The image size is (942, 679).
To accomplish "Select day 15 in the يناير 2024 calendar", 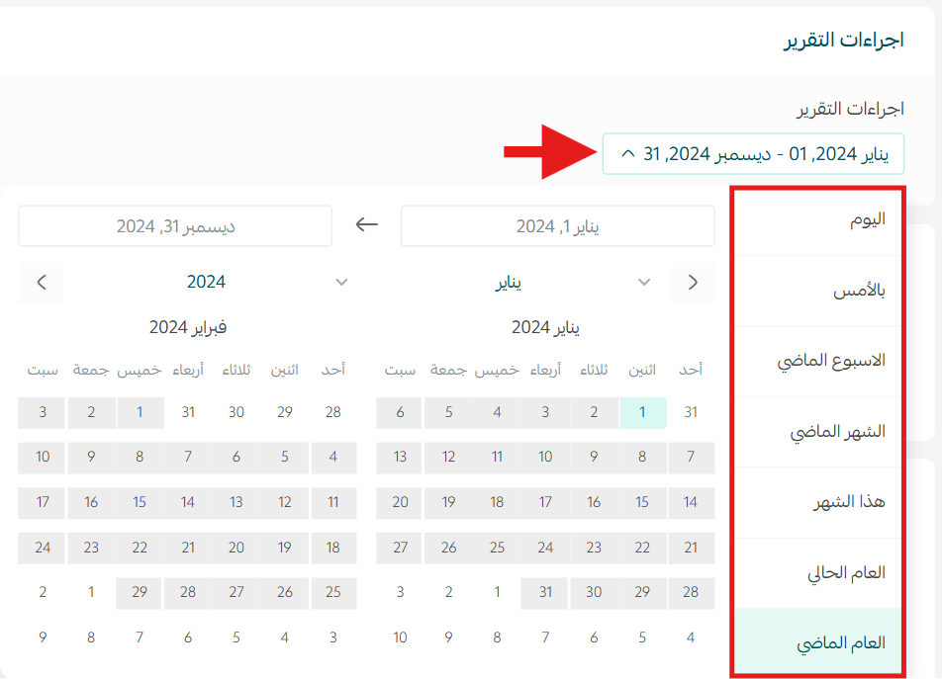I will click(x=643, y=502).
